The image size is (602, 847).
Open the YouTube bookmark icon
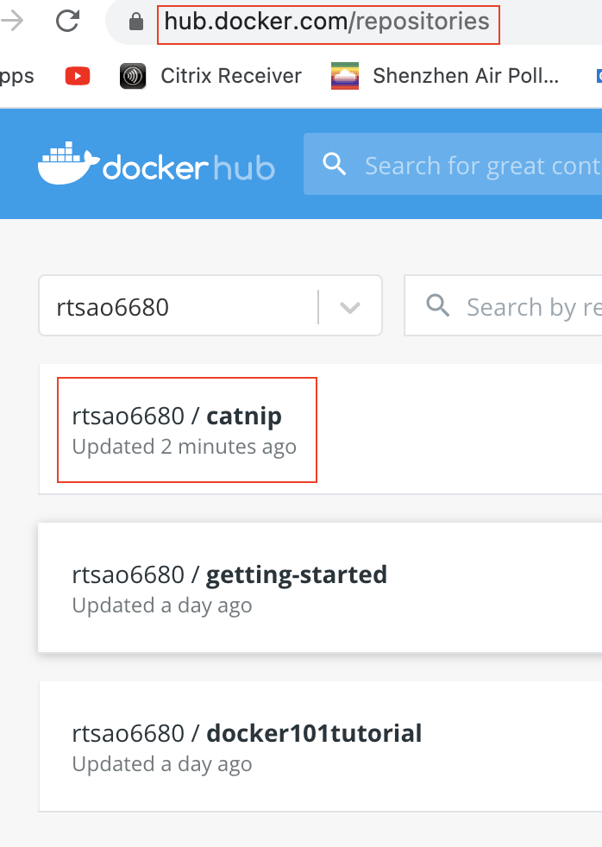click(x=78, y=76)
